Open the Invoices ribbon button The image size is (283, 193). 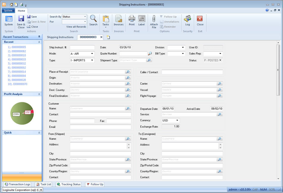[119, 19]
